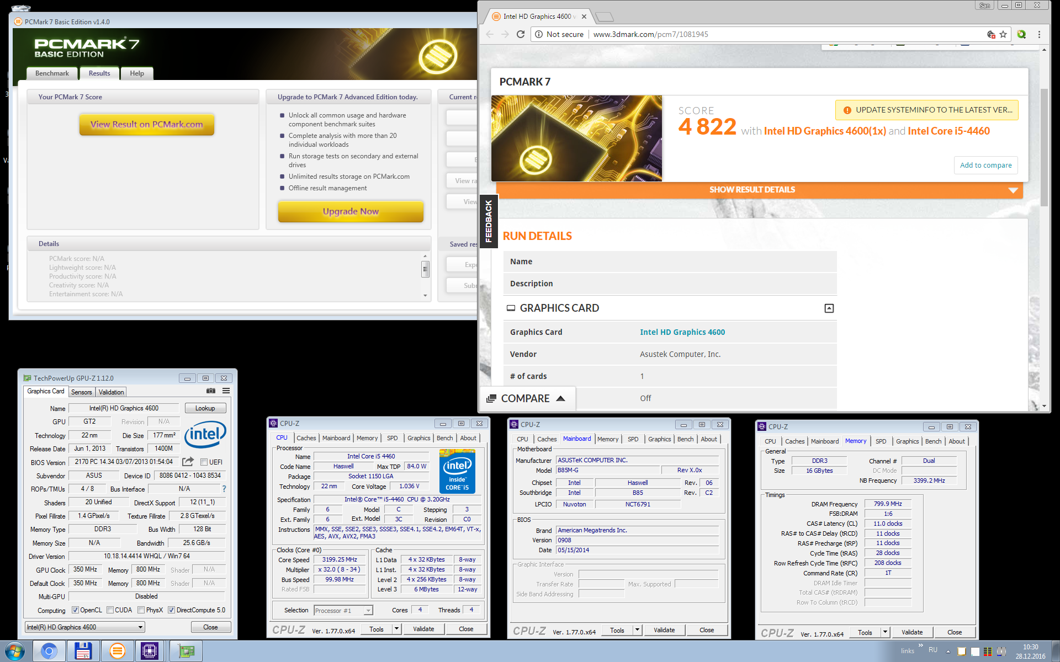Switch to CPU-Z in the taskbar

[150, 652]
